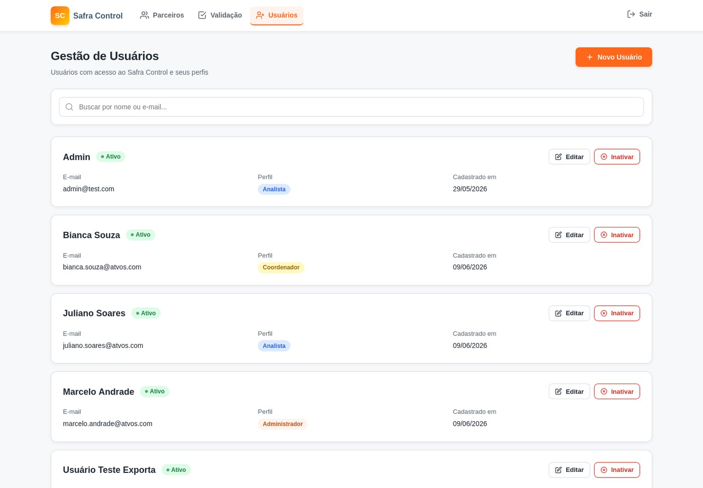Click the Parceiros people icon in navbar
703x488 pixels.
pos(145,15)
